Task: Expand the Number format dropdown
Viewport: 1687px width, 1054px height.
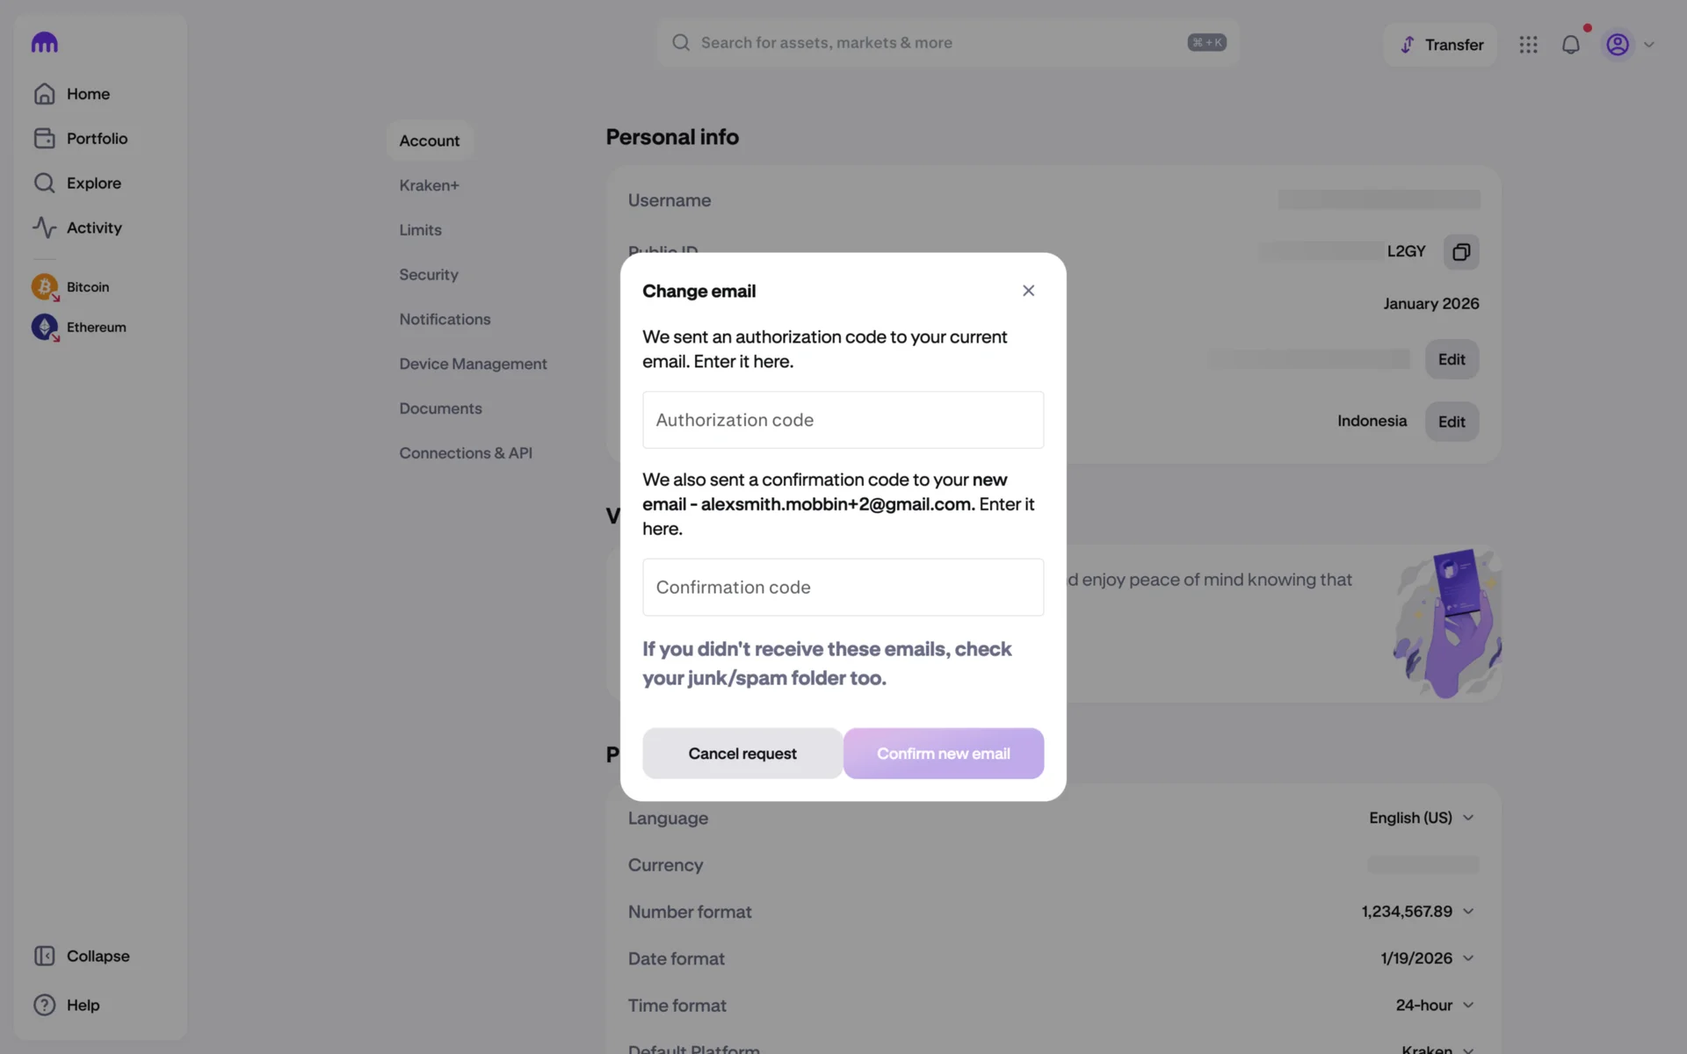Action: tap(1417, 912)
